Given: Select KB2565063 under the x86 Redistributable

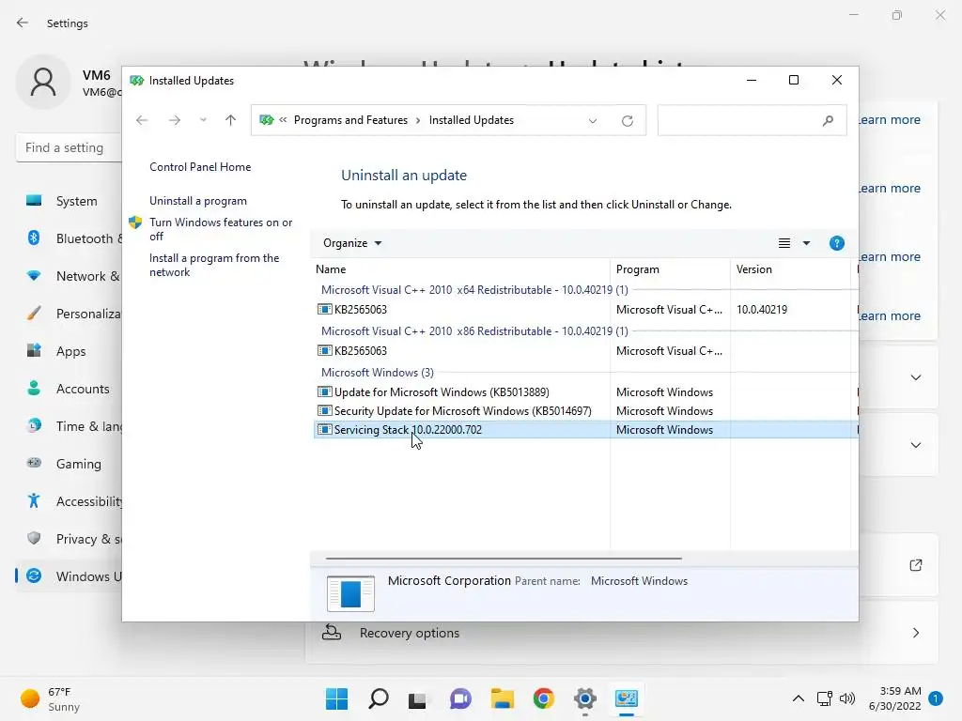Looking at the screenshot, I should [360, 351].
